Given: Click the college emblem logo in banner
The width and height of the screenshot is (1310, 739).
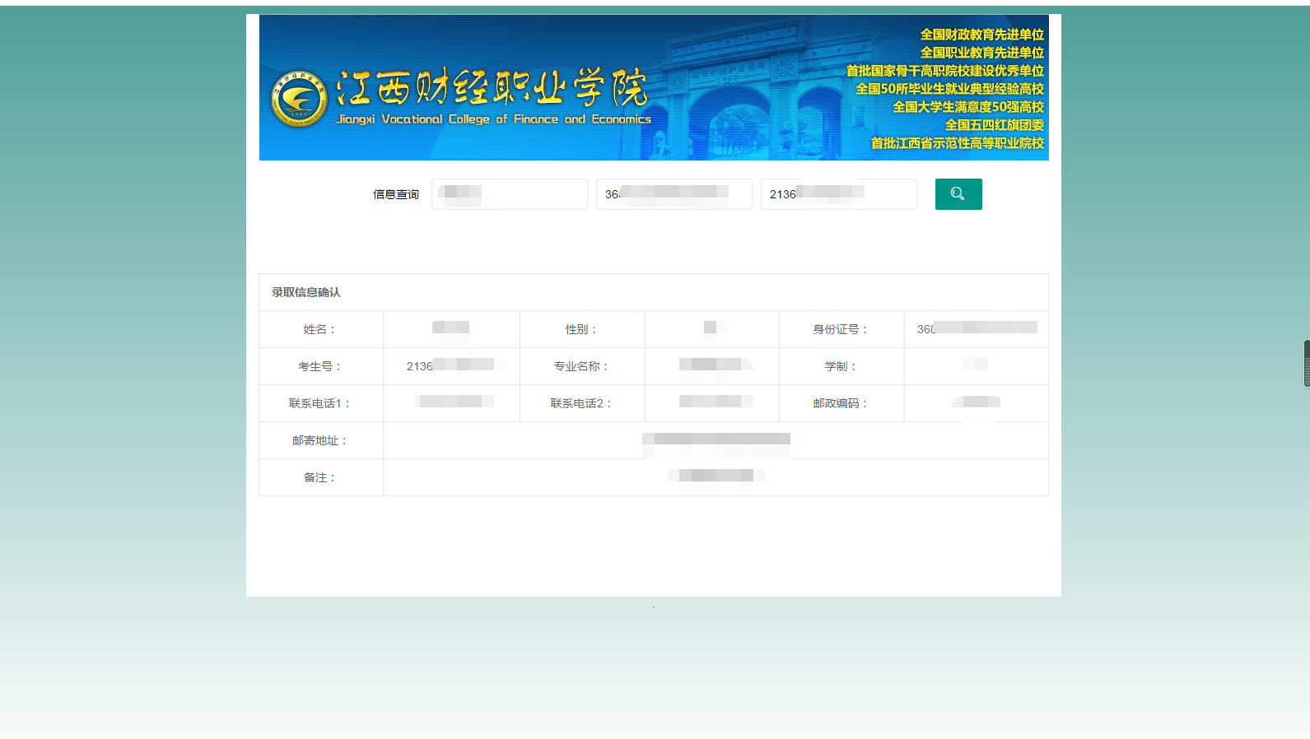Looking at the screenshot, I should (299, 100).
